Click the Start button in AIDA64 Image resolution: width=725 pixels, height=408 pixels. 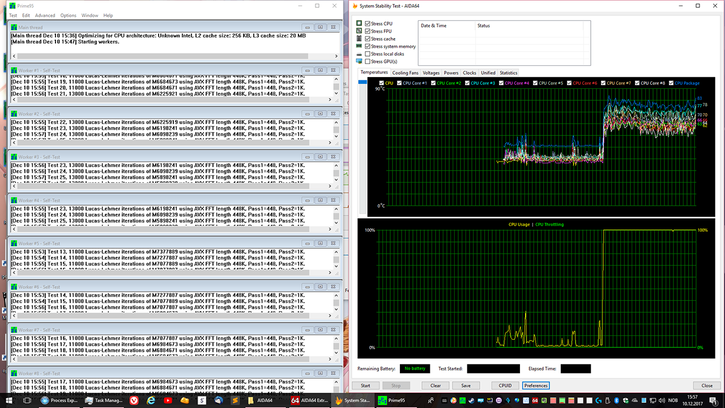(366, 385)
